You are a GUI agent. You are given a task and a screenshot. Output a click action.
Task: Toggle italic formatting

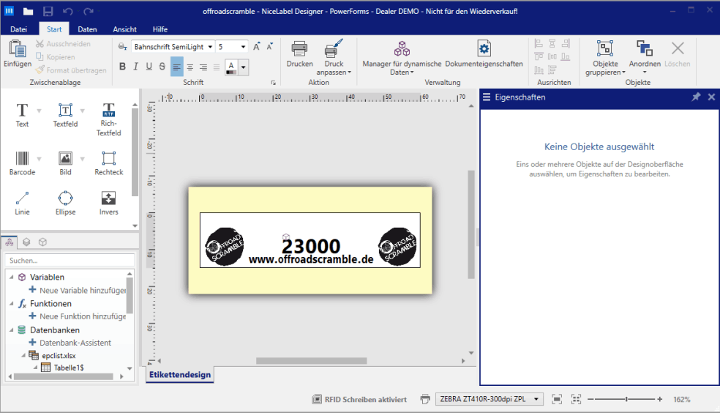click(x=135, y=67)
